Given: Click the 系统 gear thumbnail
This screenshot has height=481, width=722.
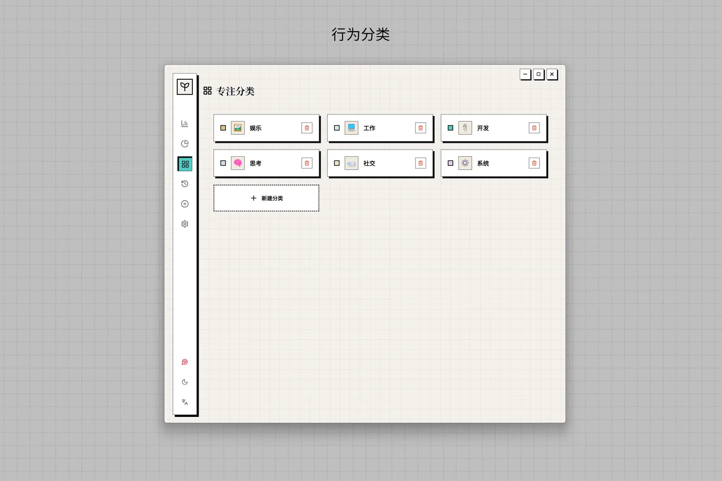Looking at the screenshot, I should pyautogui.click(x=465, y=163).
